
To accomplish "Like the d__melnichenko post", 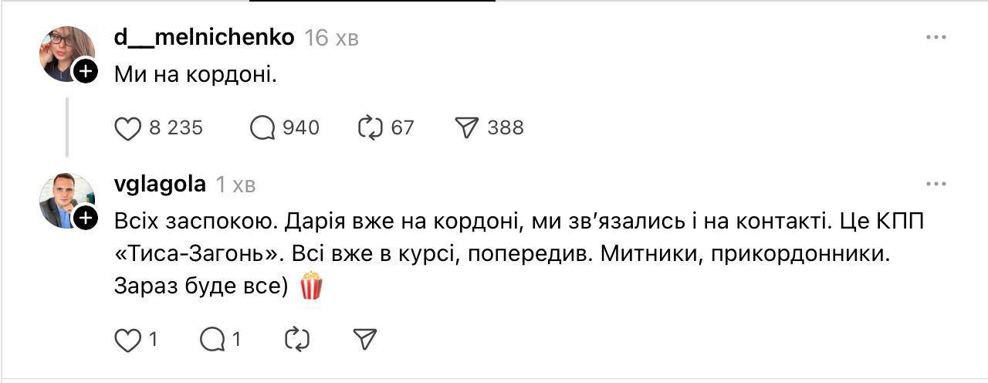I will (128, 127).
